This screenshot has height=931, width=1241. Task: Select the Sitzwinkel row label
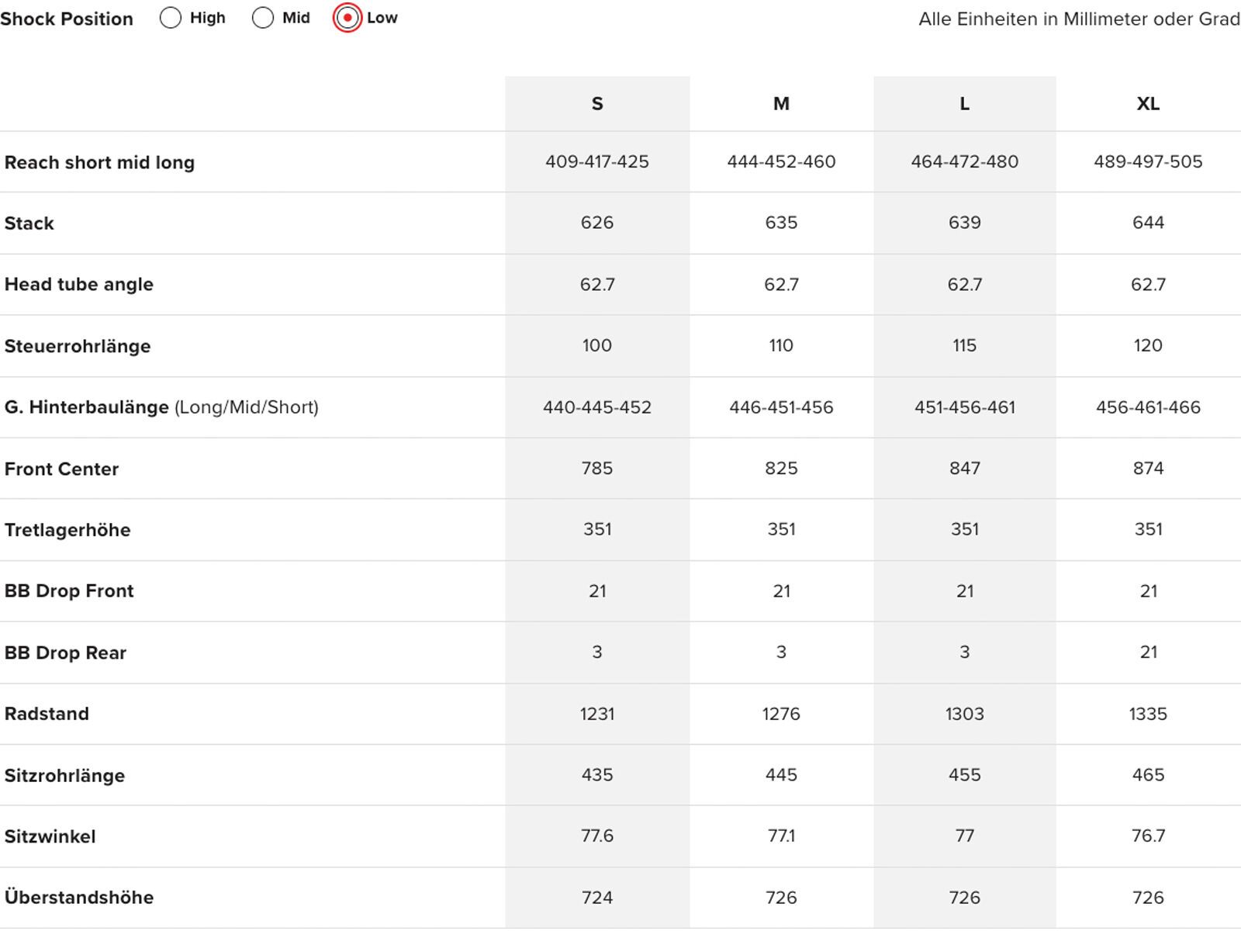point(50,836)
